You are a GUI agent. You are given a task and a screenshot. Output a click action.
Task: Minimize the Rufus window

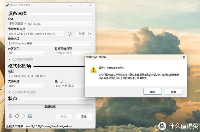point(71,5)
